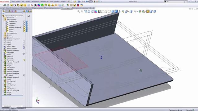Expand the Бобышка-Вытянуть7 feature node

pos(3,77)
